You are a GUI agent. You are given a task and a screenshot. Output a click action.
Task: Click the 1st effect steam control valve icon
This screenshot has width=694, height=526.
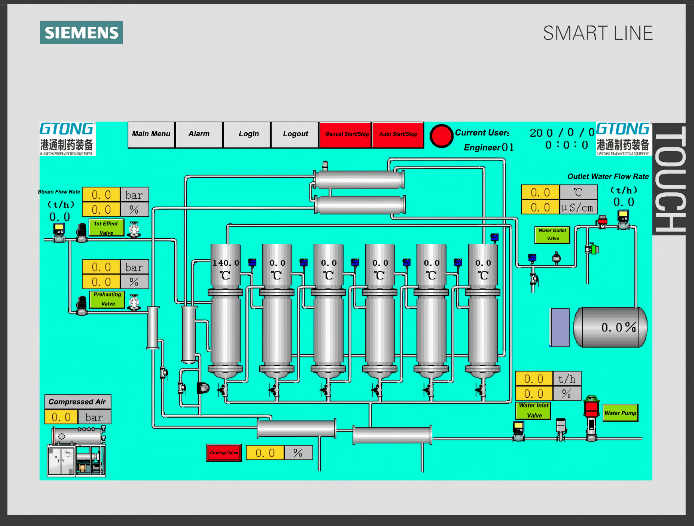pyautogui.click(x=82, y=233)
